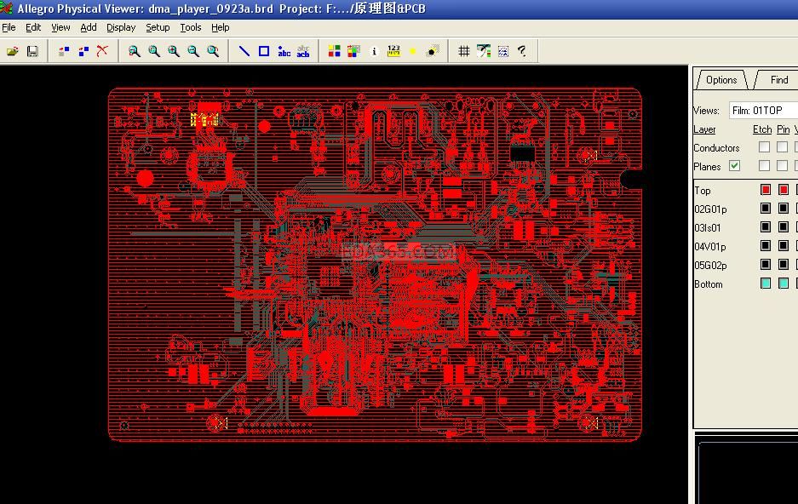
Task: Check the Planes Pin checkbox
Action: (782, 166)
